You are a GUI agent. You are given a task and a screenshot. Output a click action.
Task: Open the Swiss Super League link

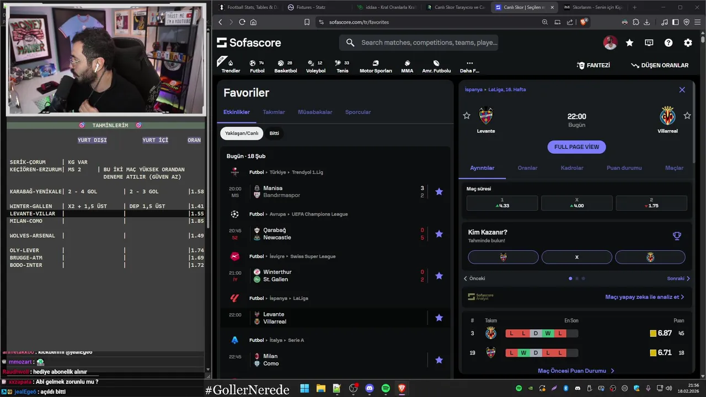coord(313,256)
